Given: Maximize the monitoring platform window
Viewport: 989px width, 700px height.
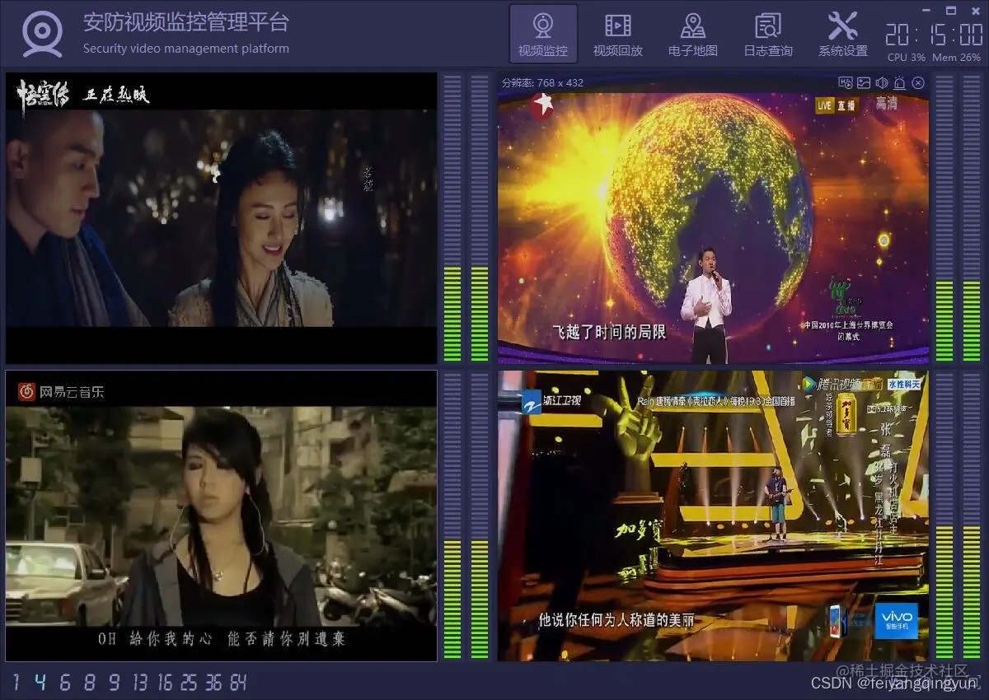Looking at the screenshot, I should click(x=951, y=11).
